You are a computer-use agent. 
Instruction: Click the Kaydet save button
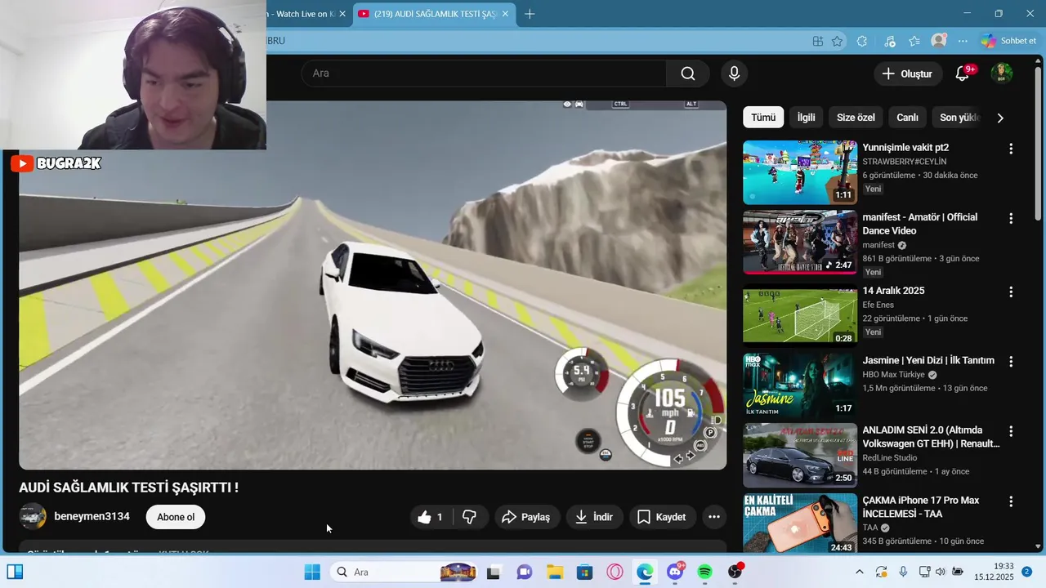pyautogui.click(x=662, y=517)
